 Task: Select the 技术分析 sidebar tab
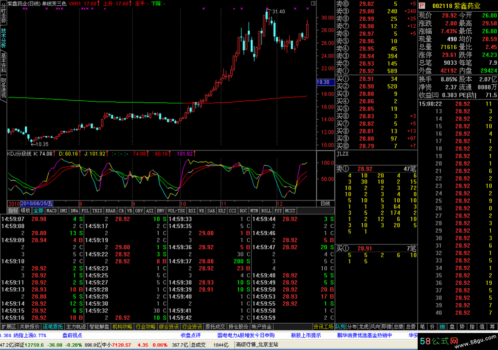tap(3, 38)
